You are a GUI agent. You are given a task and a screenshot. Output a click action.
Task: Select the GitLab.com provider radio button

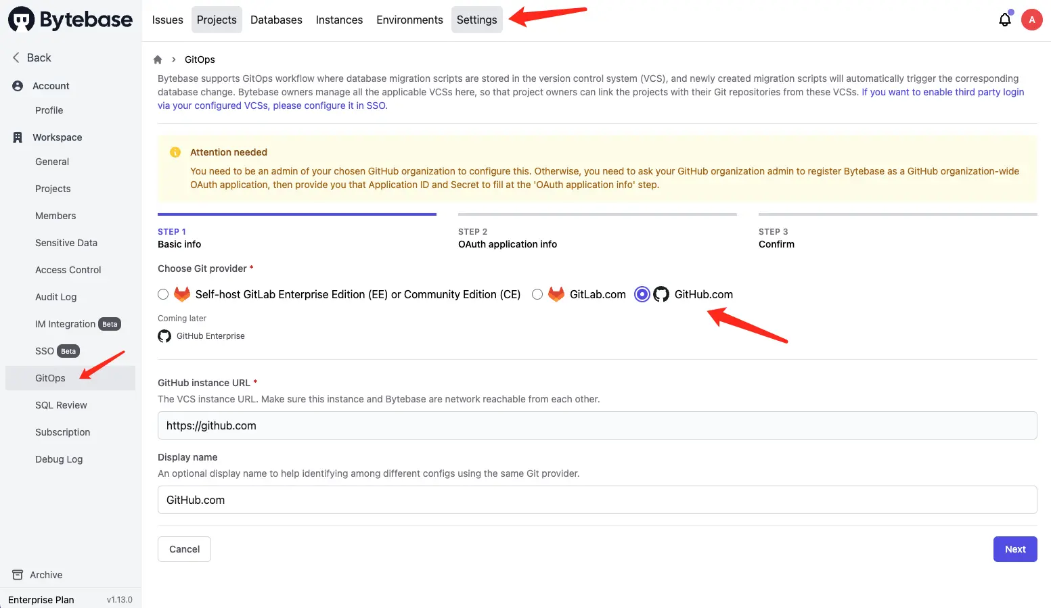point(537,294)
